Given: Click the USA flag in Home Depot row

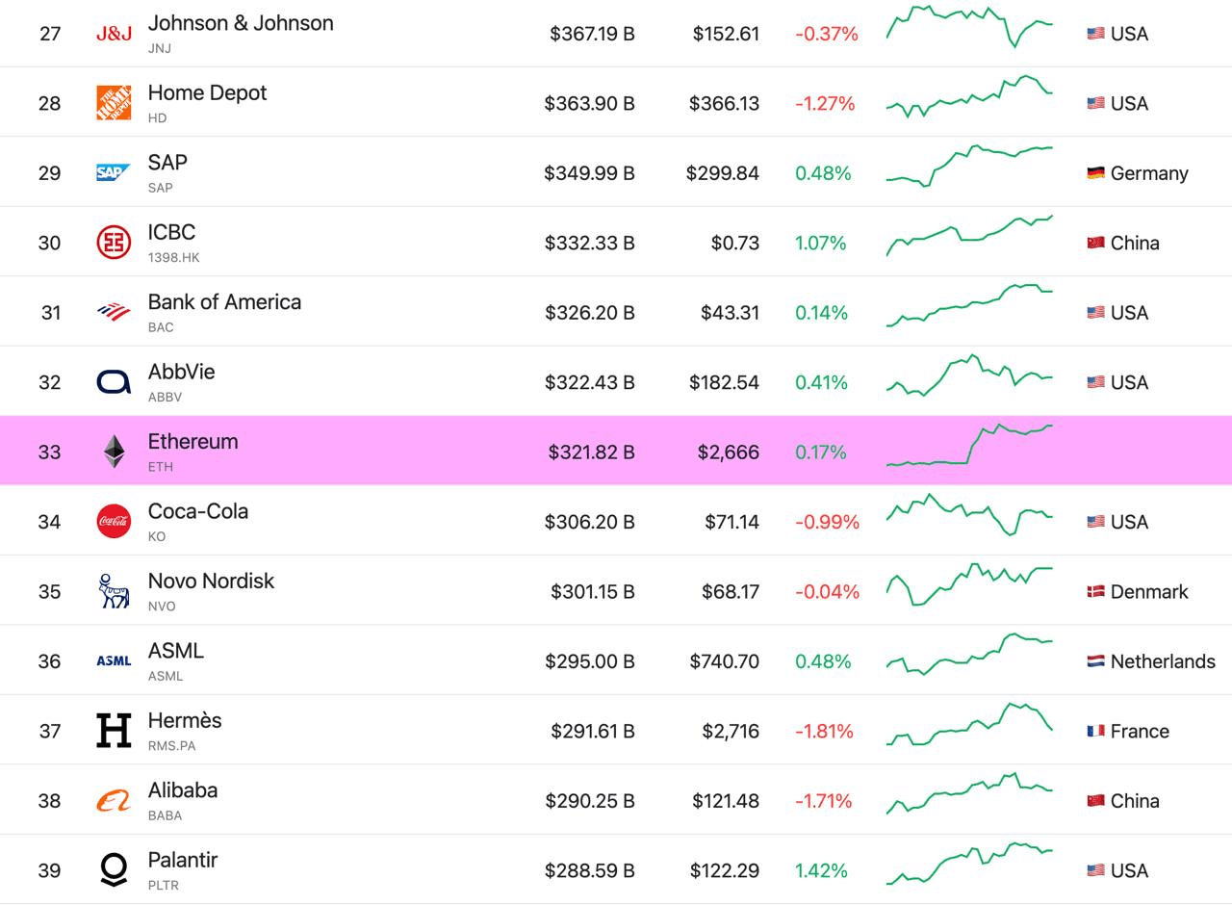Looking at the screenshot, I should tap(1095, 103).
